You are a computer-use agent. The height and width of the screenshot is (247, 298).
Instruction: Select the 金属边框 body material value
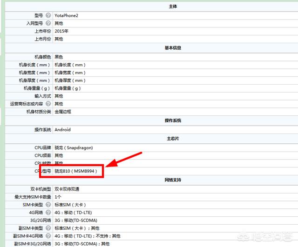point(63,112)
